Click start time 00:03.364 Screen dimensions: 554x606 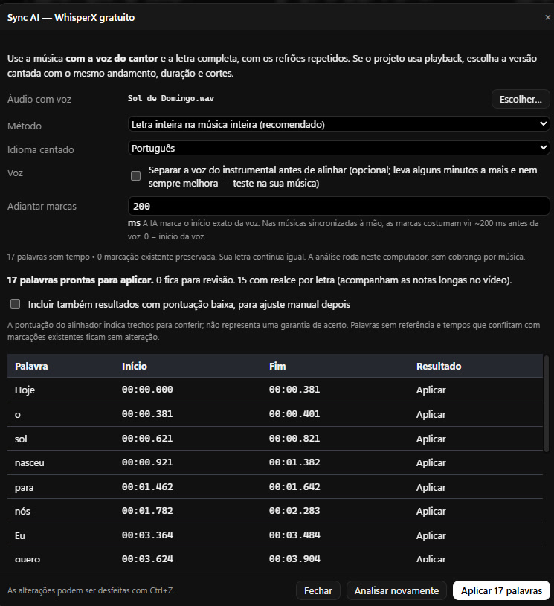coord(147,535)
